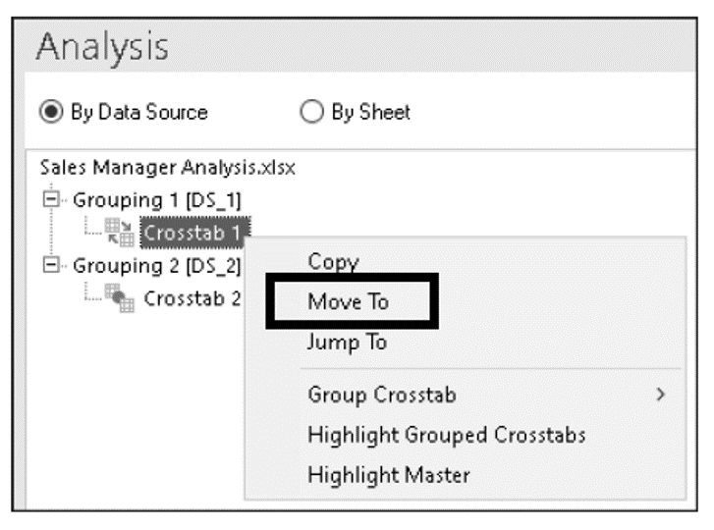Click the Analysis panel title
714x530 pixels.
(x=102, y=47)
